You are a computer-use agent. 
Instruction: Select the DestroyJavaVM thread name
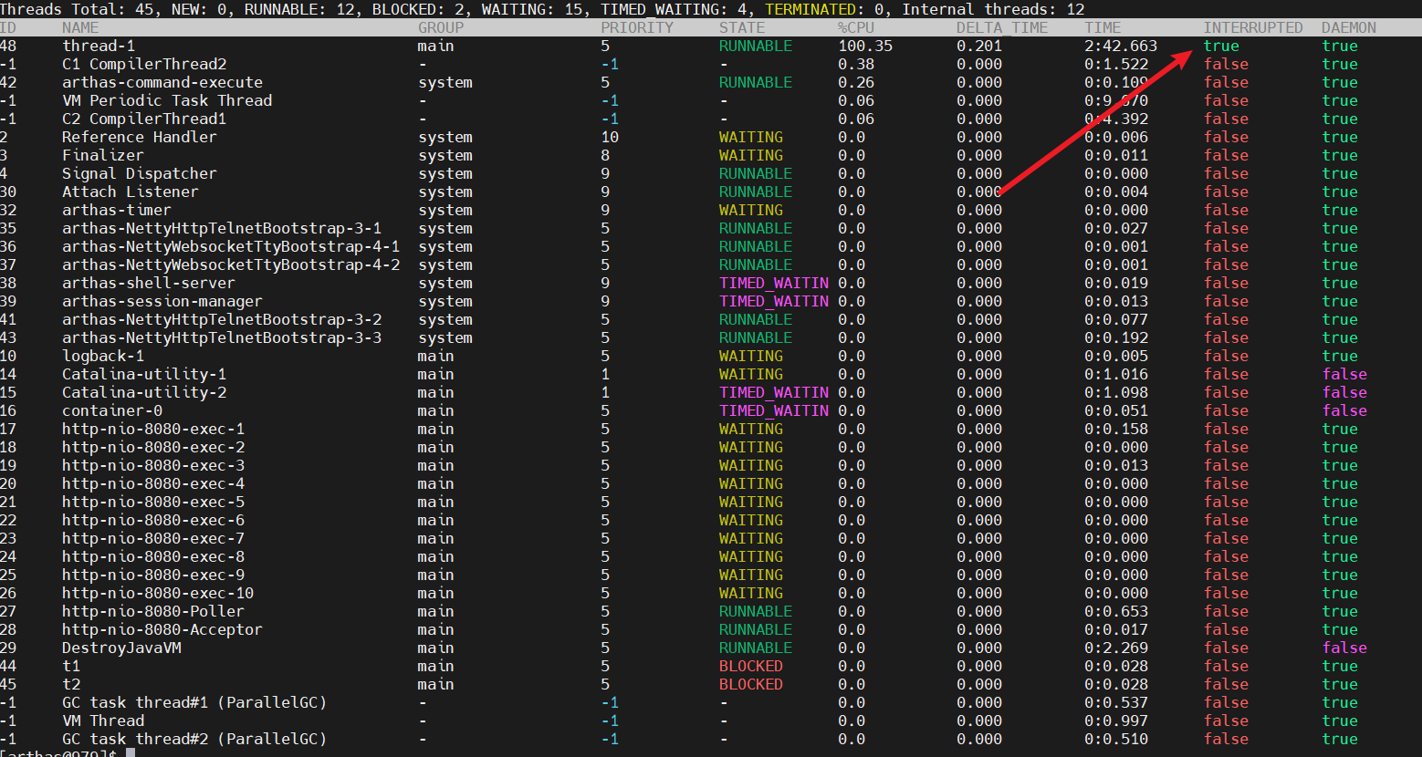(121, 648)
